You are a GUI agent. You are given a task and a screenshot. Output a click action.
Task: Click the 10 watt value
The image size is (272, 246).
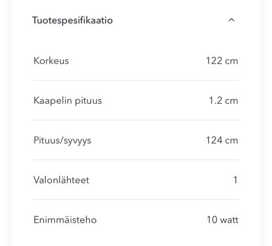coord(223,220)
